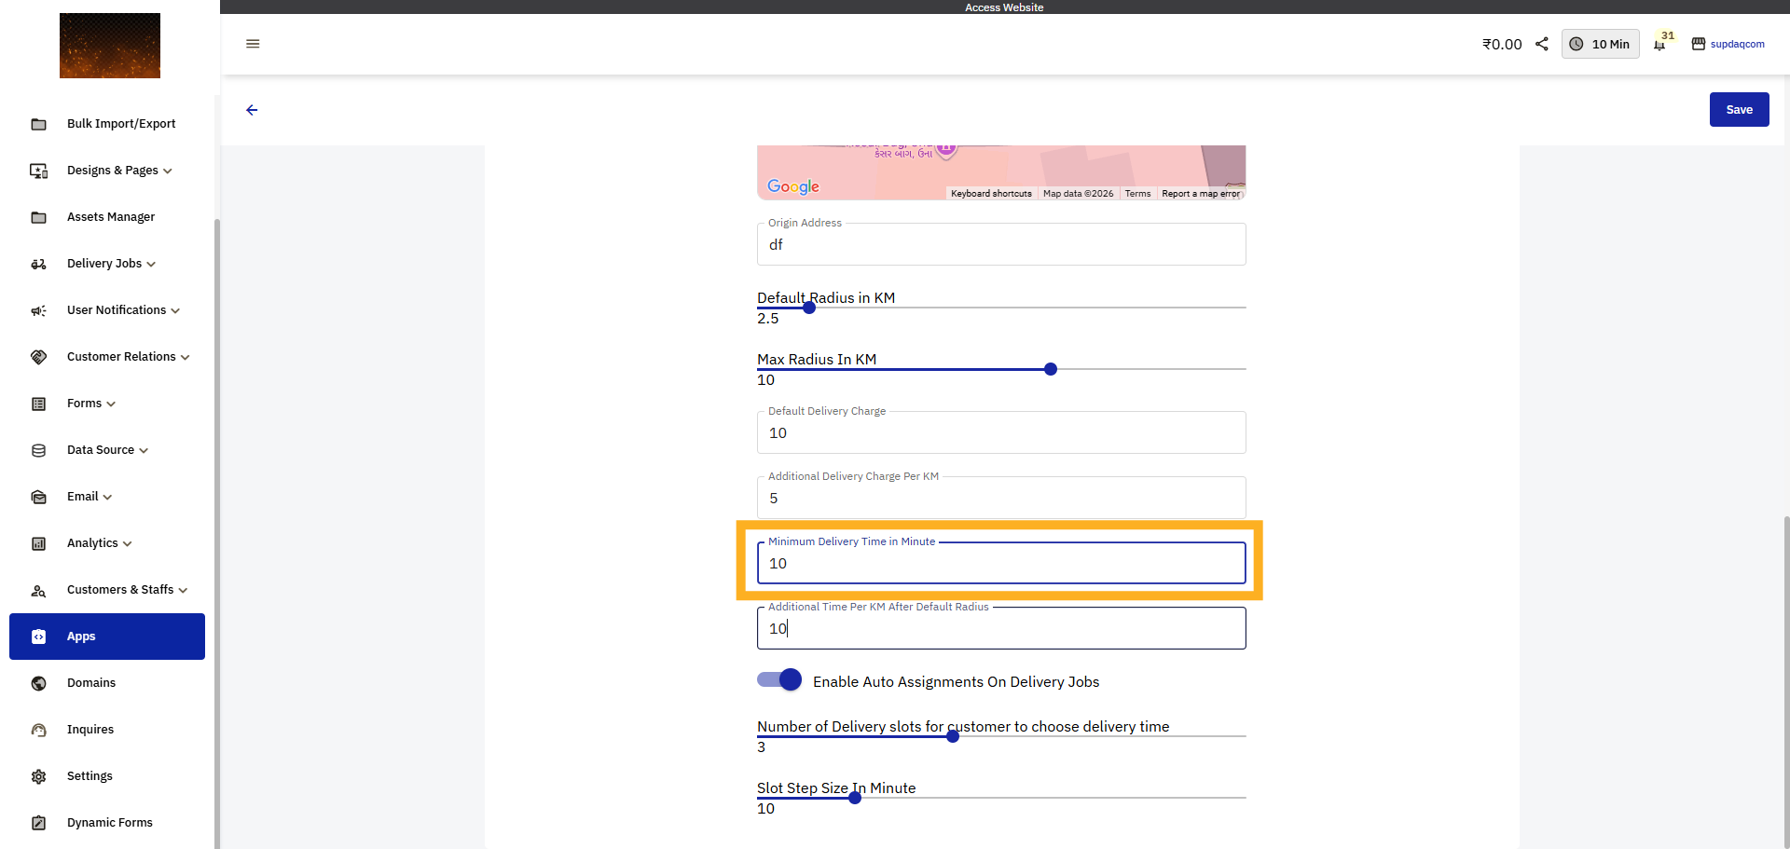Open the map Terms link

click(1137, 194)
